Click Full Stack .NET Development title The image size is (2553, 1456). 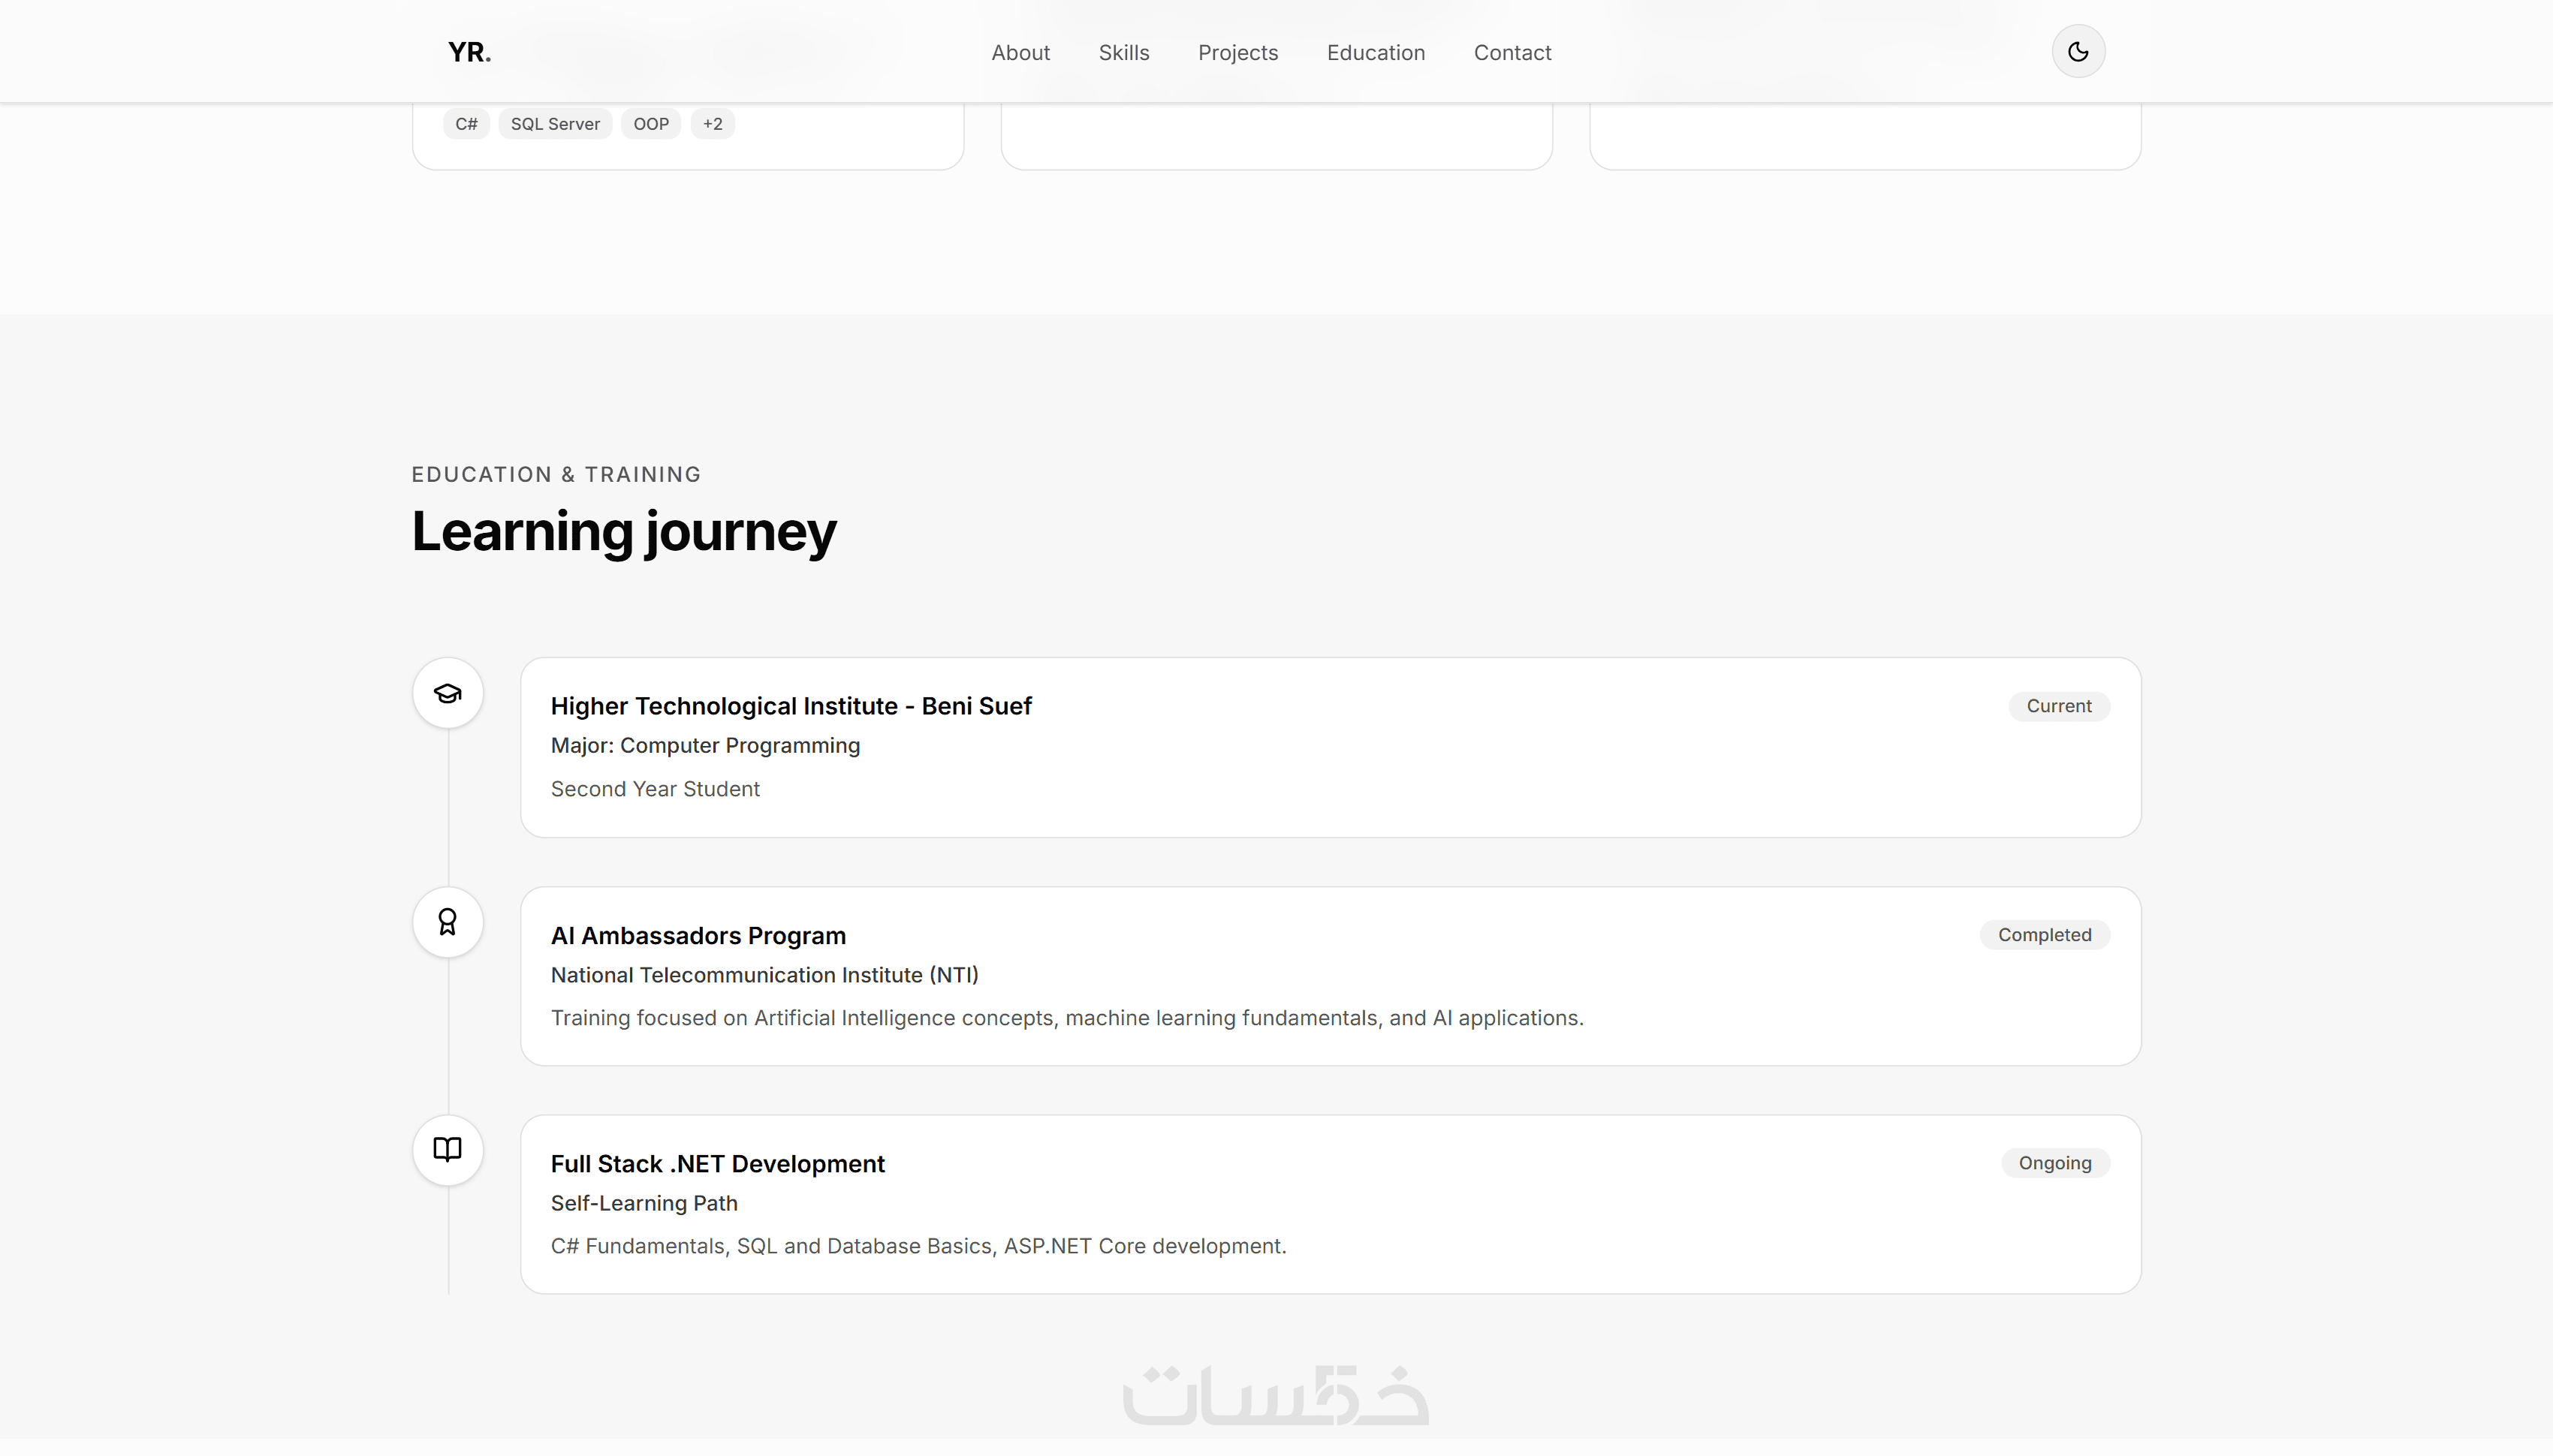(717, 1164)
